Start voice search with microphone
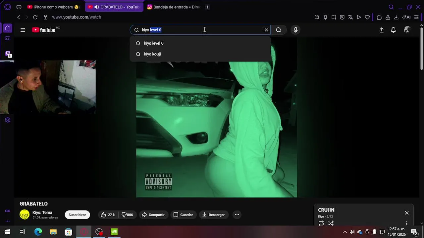 click(x=295, y=30)
